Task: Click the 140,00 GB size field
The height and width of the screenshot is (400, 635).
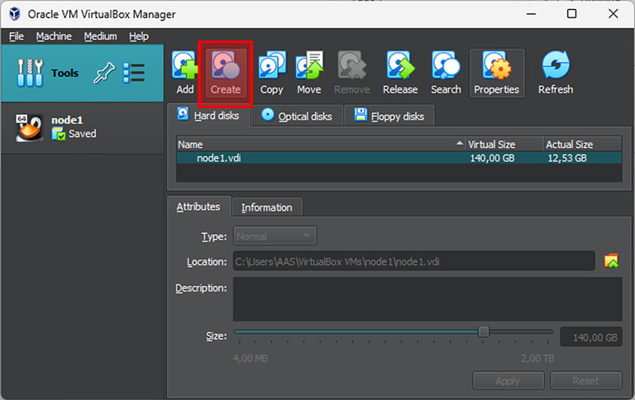Action: pos(591,337)
